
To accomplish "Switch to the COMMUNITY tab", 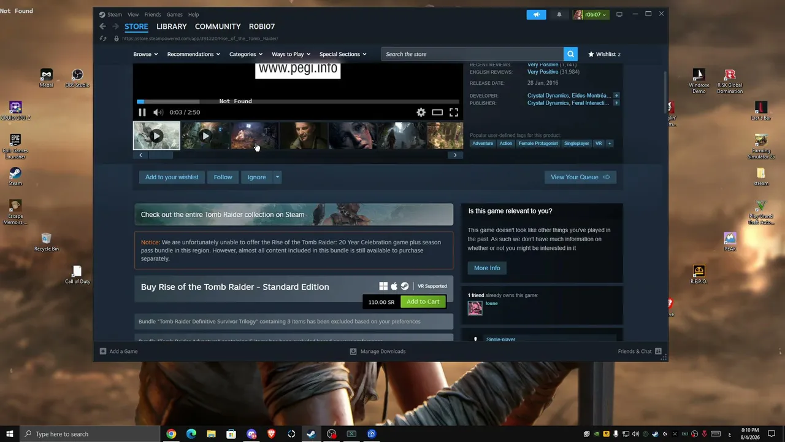I will tap(218, 26).
